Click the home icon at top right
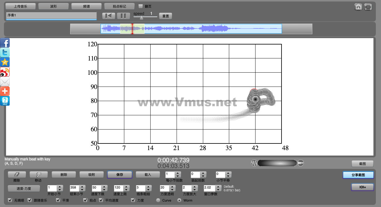Viewport: 381px width, 207px height. (x=358, y=7)
